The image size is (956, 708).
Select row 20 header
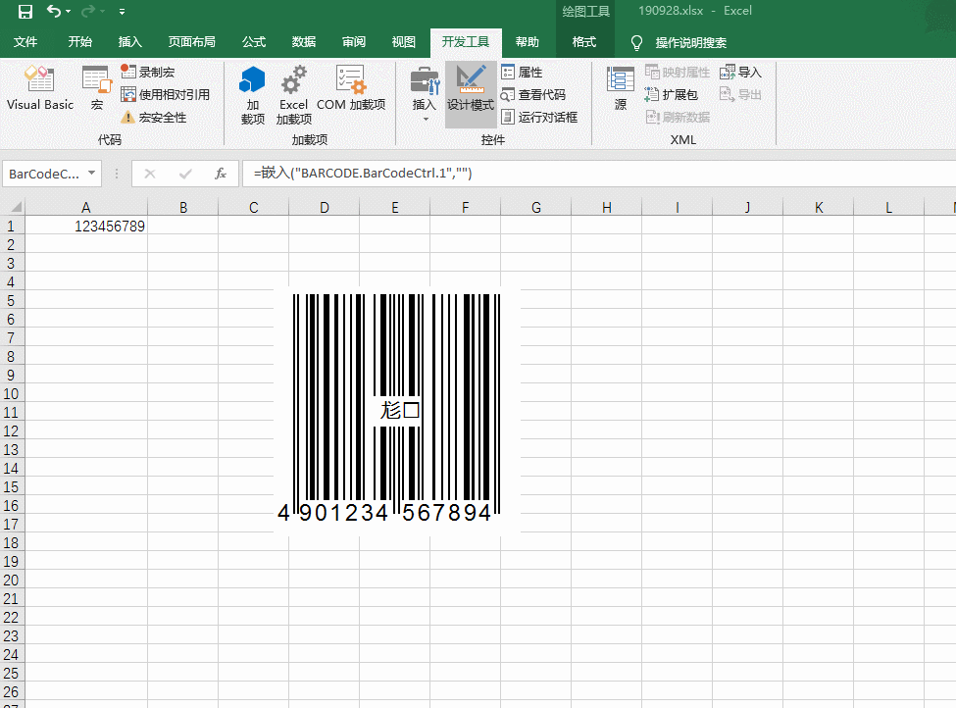click(11, 581)
